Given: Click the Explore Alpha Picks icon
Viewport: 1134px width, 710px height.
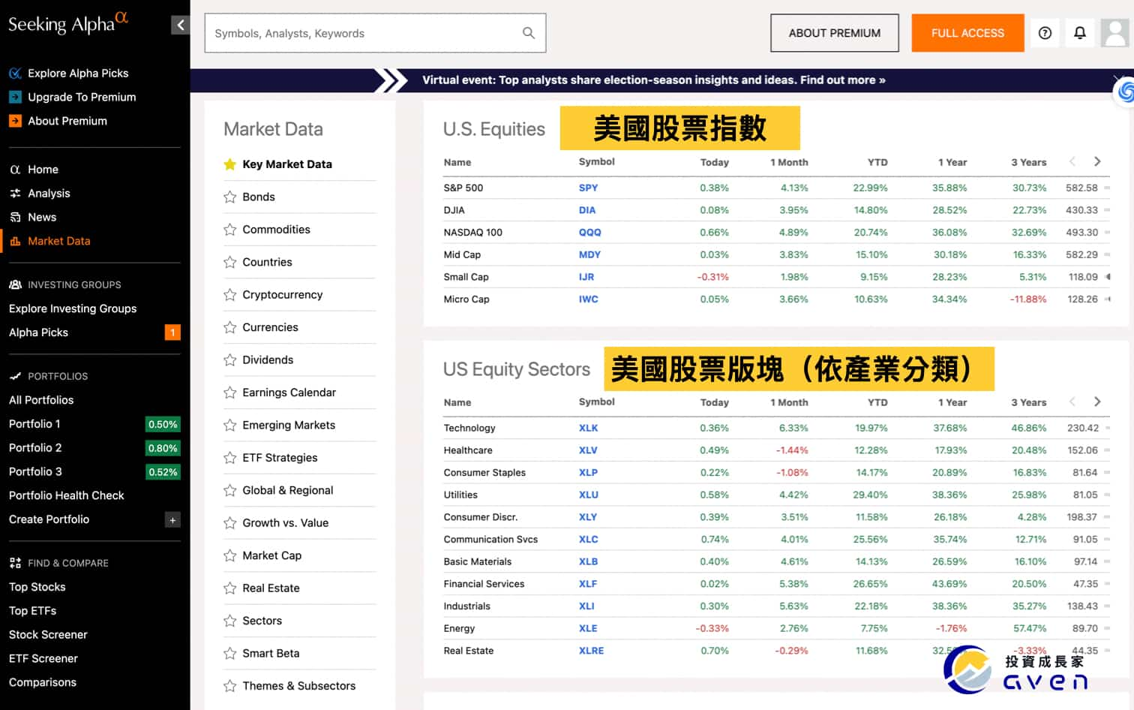Looking at the screenshot, I should [x=15, y=73].
